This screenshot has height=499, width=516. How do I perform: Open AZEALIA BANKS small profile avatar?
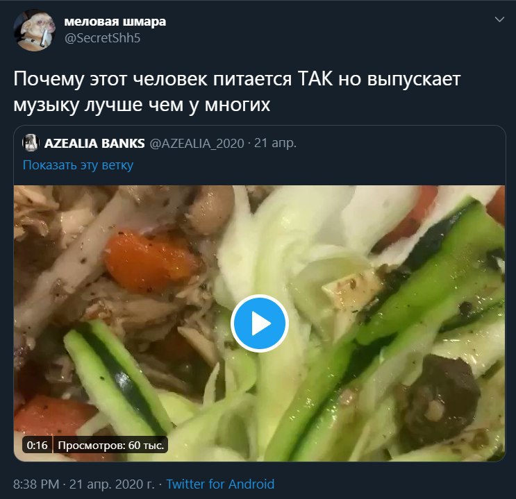(x=31, y=143)
